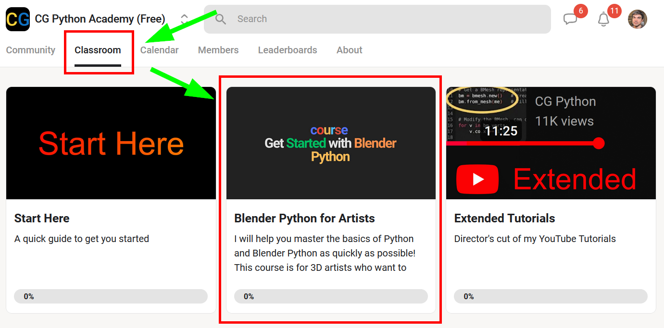Open the Extended Tutorials course
This screenshot has height=328, width=664.
504,218
